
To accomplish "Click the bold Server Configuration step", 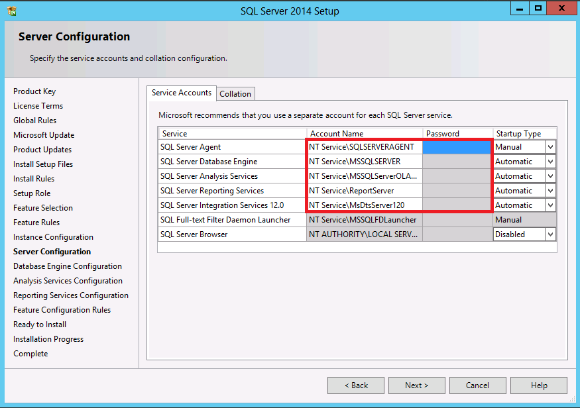I will pos(52,252).
